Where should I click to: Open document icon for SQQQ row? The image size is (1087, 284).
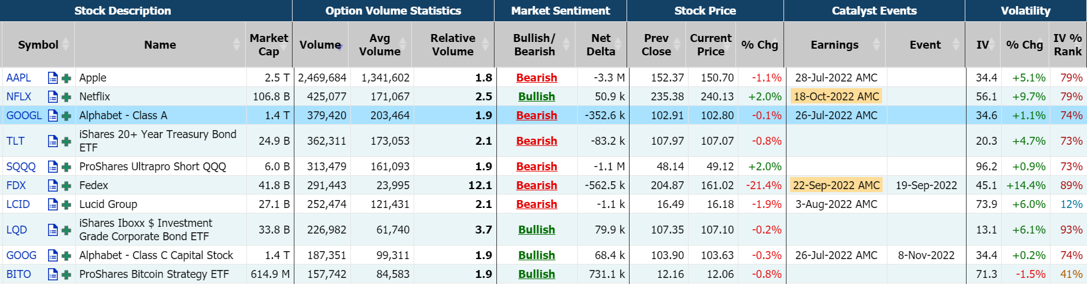[53, 167]
